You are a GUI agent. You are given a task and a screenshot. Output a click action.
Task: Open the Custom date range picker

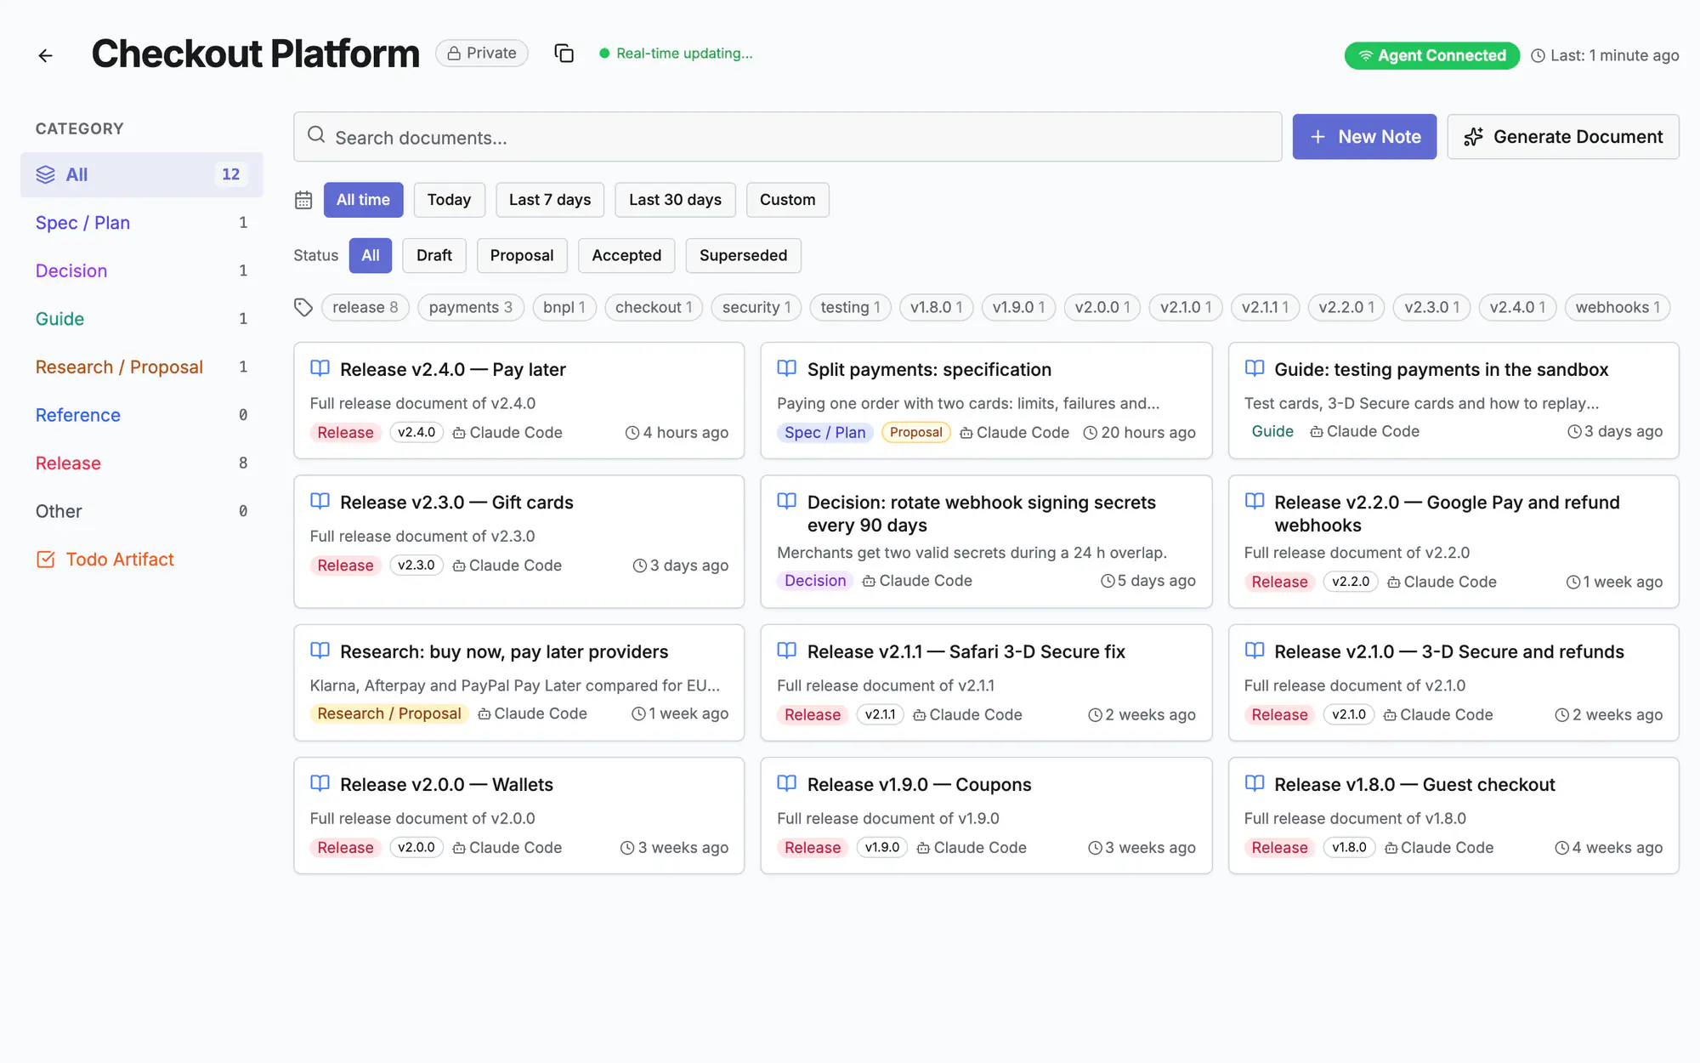click(788, 200)
